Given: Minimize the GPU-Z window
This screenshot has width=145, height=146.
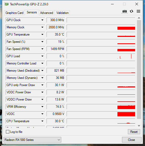Looking at the screenshot, I should pos(112,4).
